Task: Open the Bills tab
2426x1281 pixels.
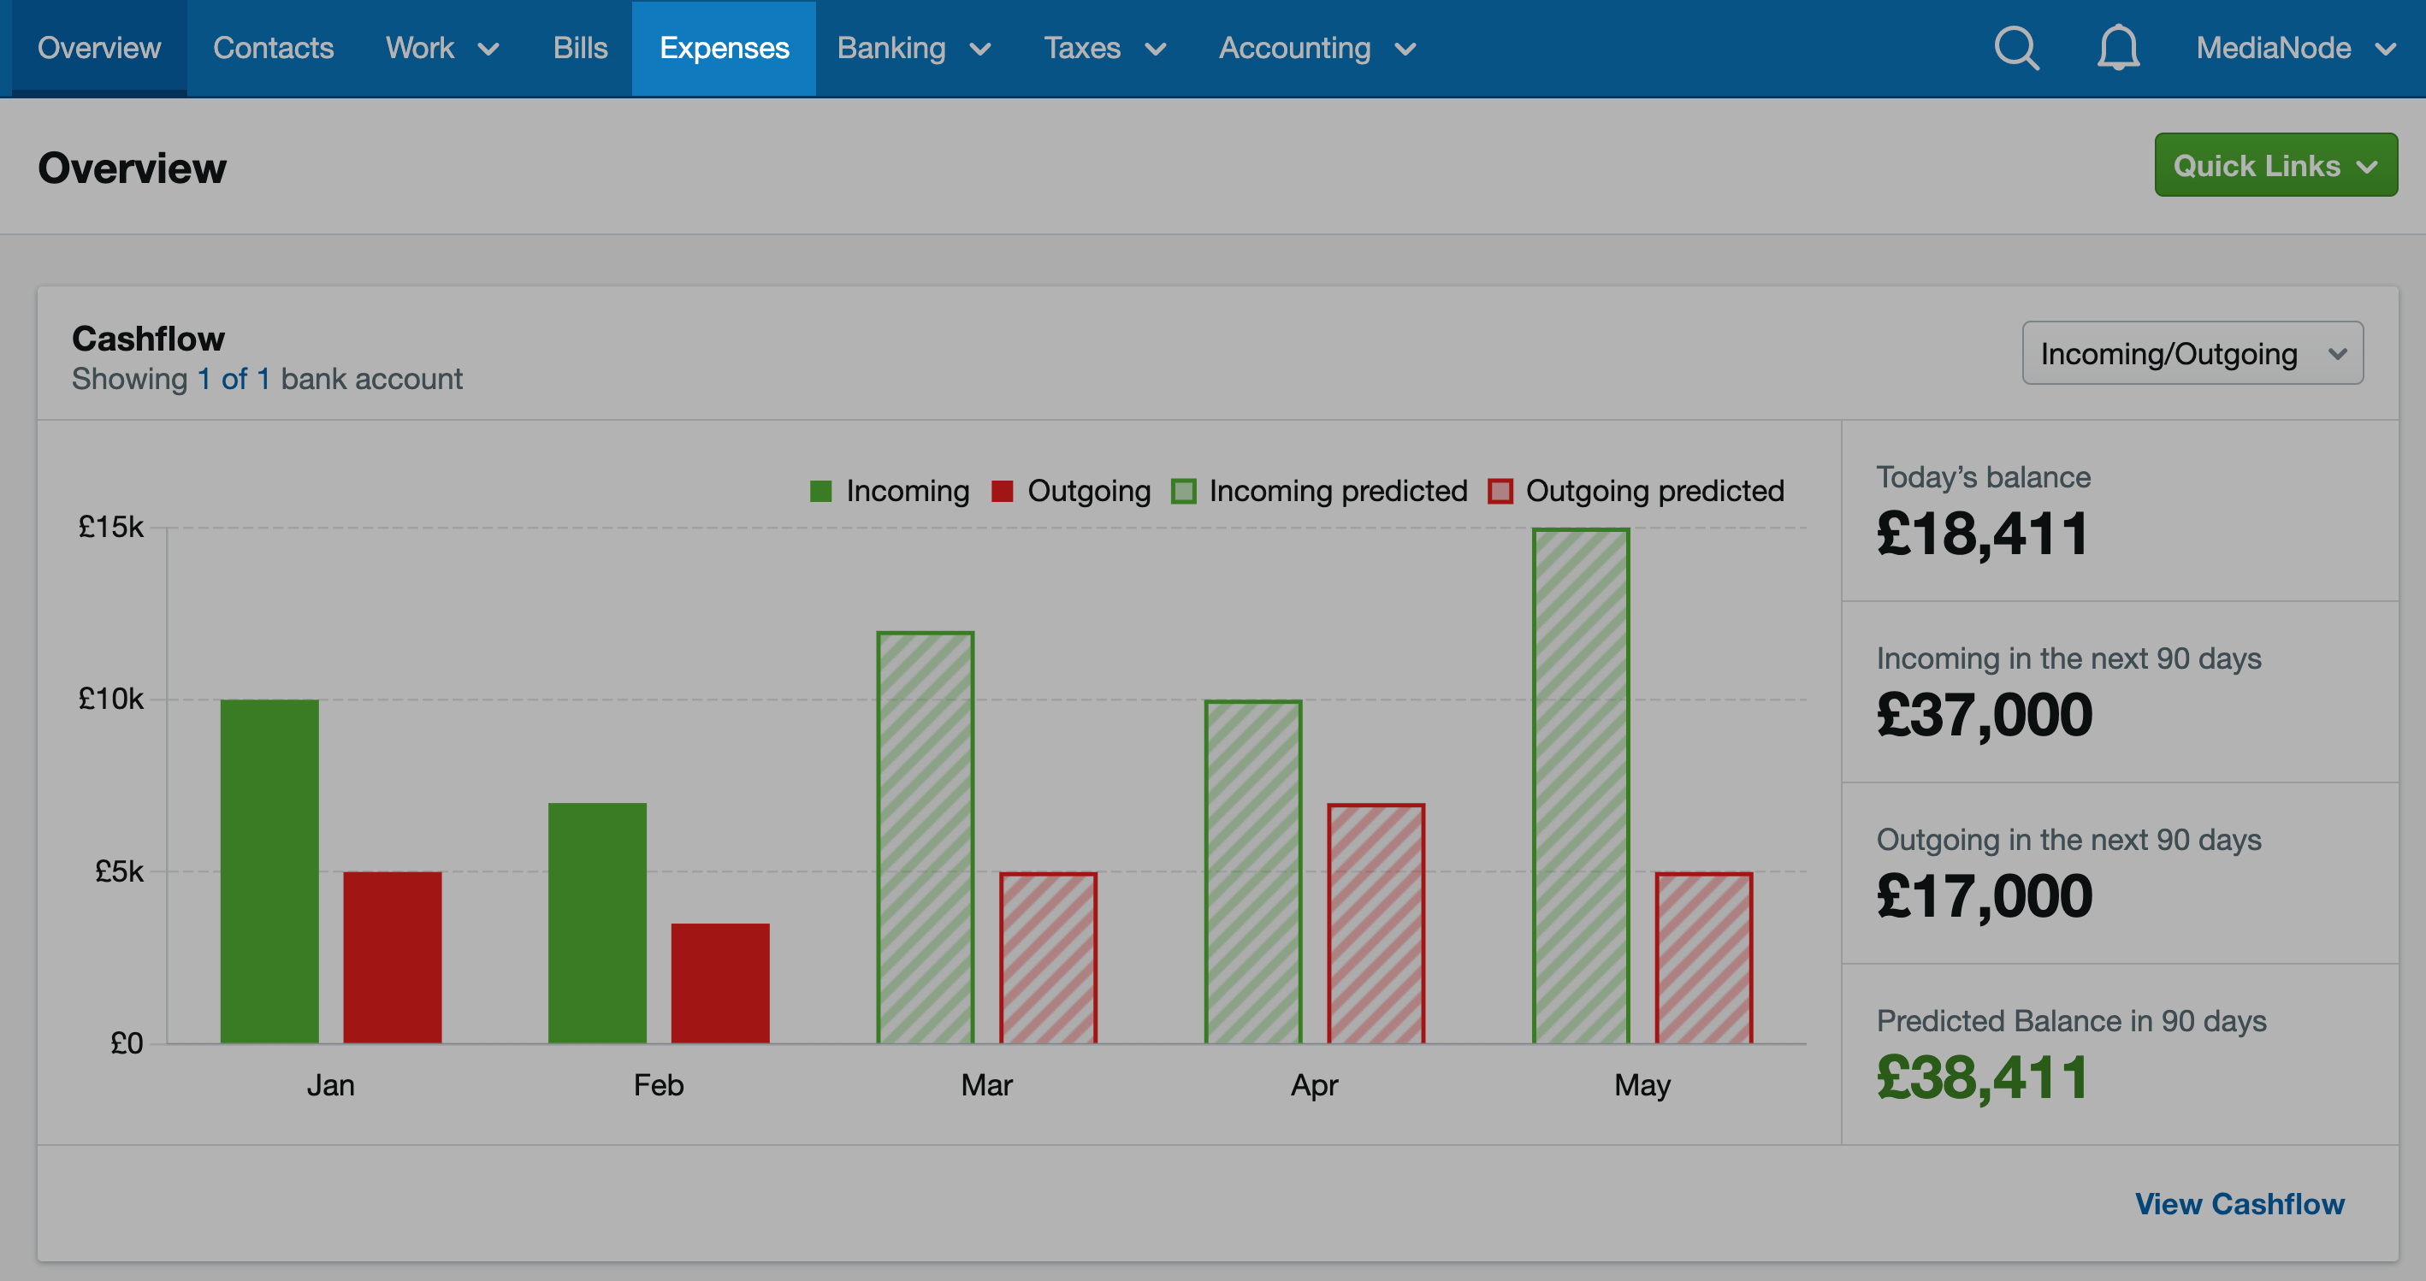Action: tap(580, 49)
